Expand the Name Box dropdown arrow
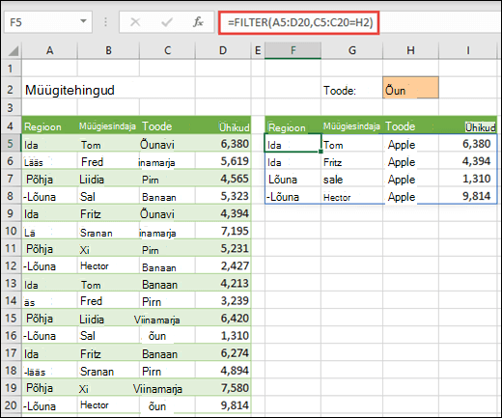 (x=83, y=21)
